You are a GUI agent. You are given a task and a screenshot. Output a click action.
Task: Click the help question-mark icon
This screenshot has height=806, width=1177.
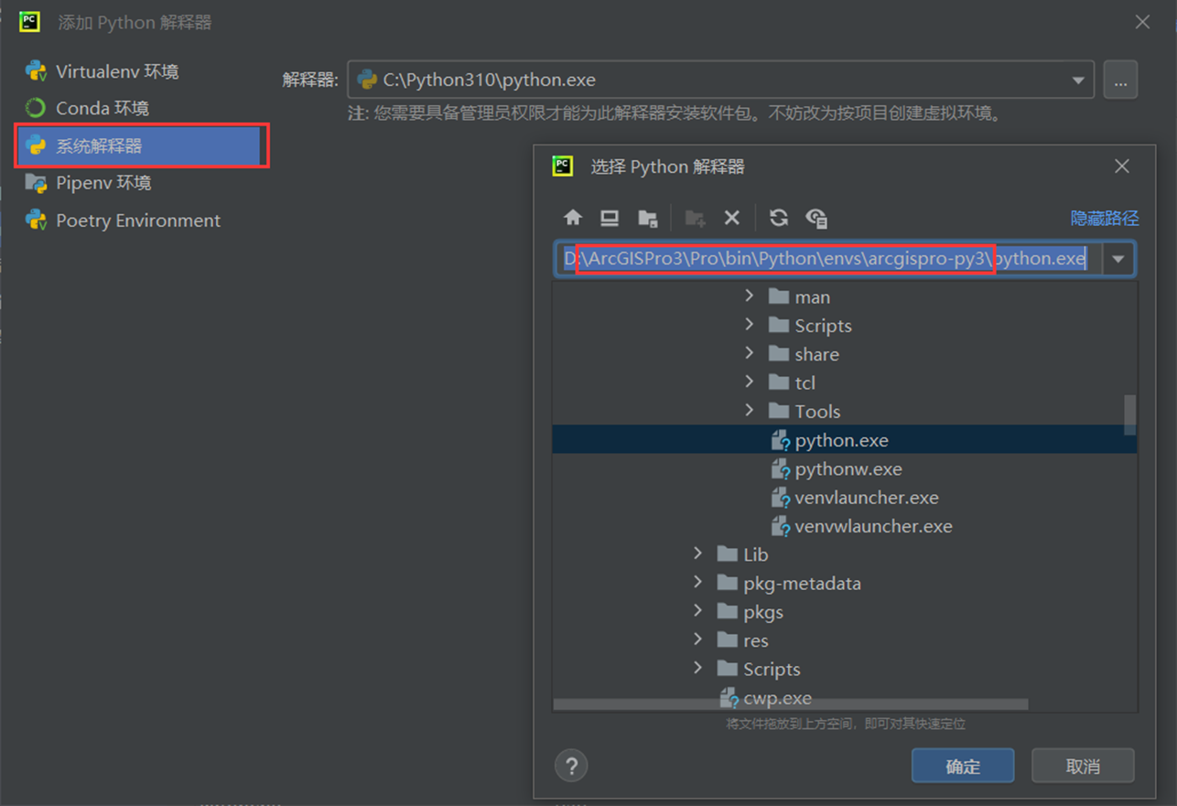570,765
